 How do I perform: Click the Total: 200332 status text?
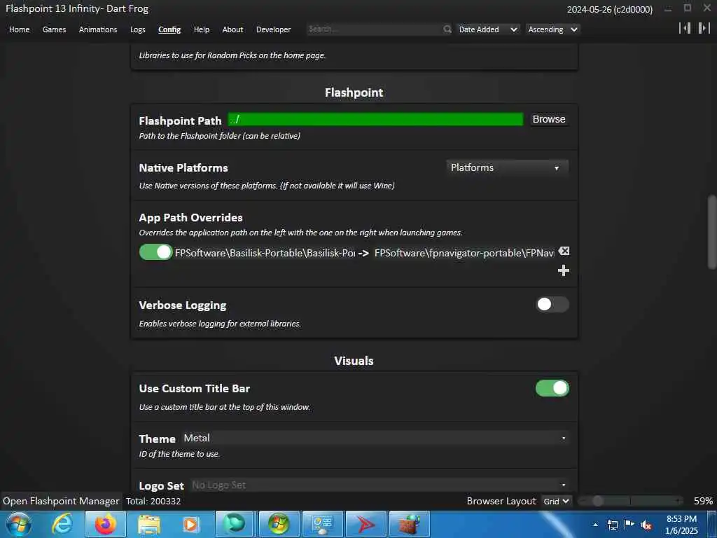point(153,501)
